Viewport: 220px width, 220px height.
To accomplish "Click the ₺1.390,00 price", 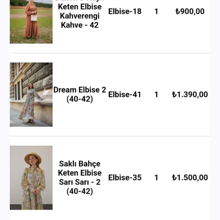I will (x=190, y=95).
